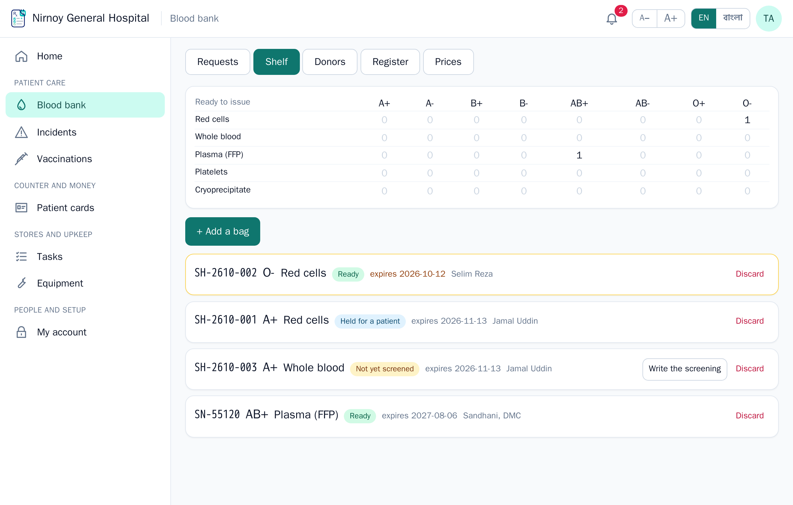Open the Donors tab
The width and height of the screenshot is (793, 505).
pos(330,62)
